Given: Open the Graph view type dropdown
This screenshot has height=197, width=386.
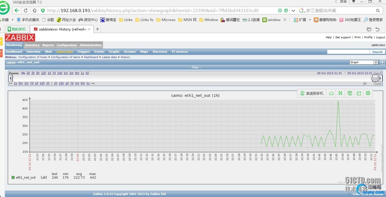Looking at the screenshot, I should click(364, 62).
